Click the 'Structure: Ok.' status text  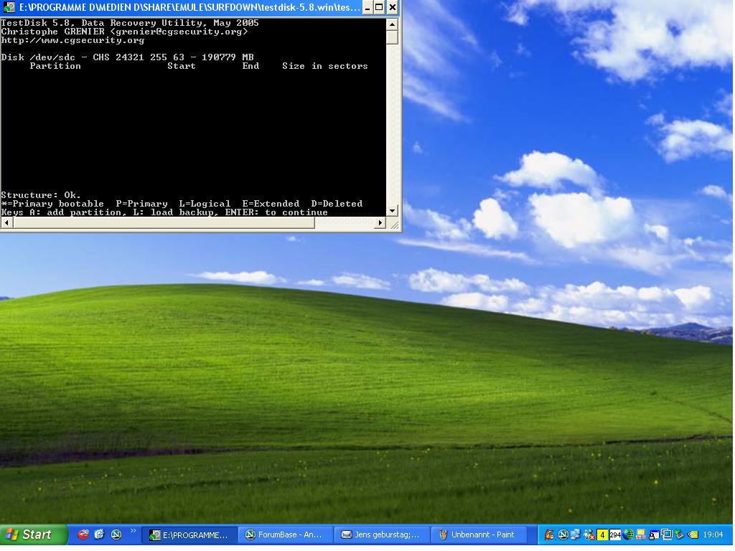coord(41,195)
